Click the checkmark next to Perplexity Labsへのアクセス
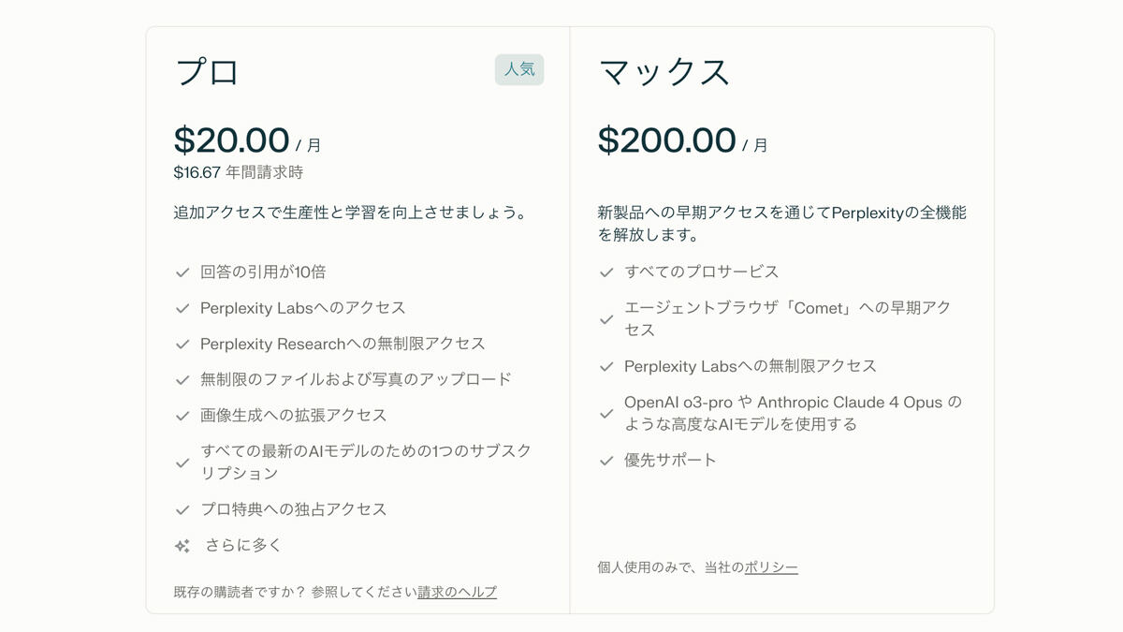Screen dimensions: 1123x632 [182, 308]
